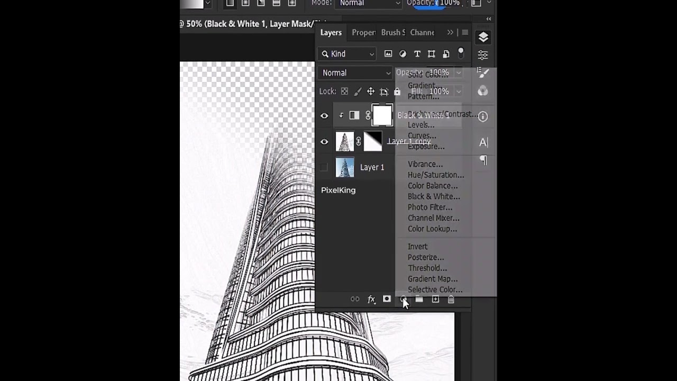Image resolution: width=677 pixels, height=381 pixels.
Task: Select the Black & White layer mask thumbnail
Action: click(x=382, y=115)
